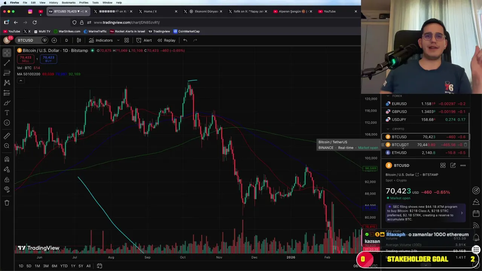Open the SEC filing news item

click(x=426, y=213)
